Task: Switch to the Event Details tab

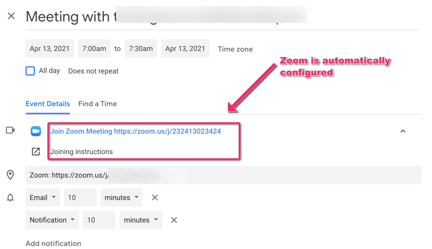Action: tap(48, 104)
